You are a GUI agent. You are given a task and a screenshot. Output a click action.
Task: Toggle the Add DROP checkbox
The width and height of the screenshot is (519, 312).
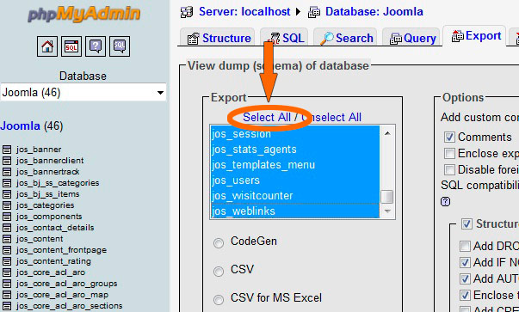point(465,246)
